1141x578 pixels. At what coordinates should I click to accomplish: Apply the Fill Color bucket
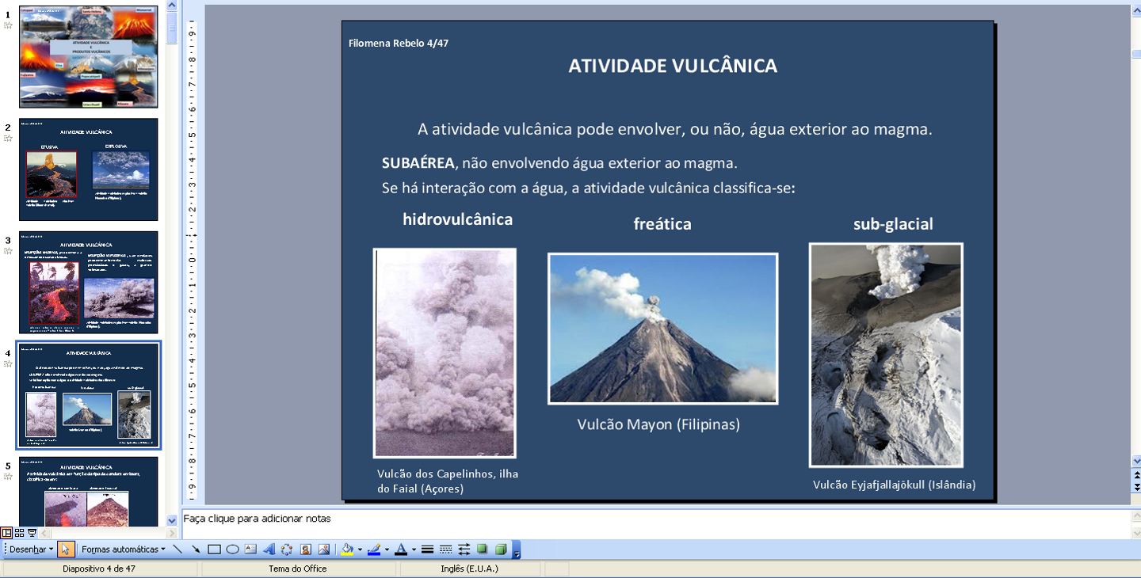pos(347,549)
